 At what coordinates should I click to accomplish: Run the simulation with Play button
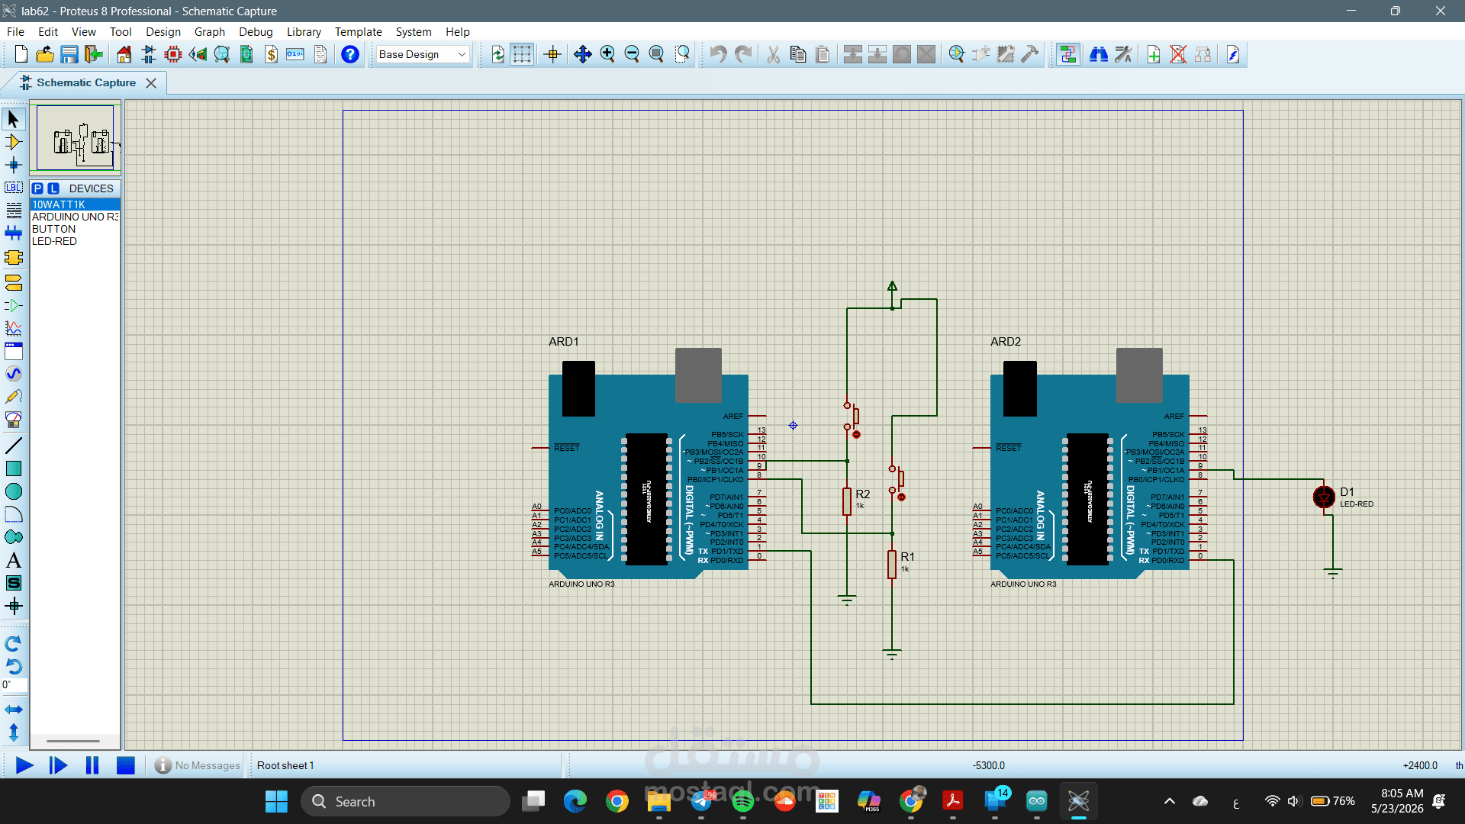pyautogui.click(x=24, y=765)
